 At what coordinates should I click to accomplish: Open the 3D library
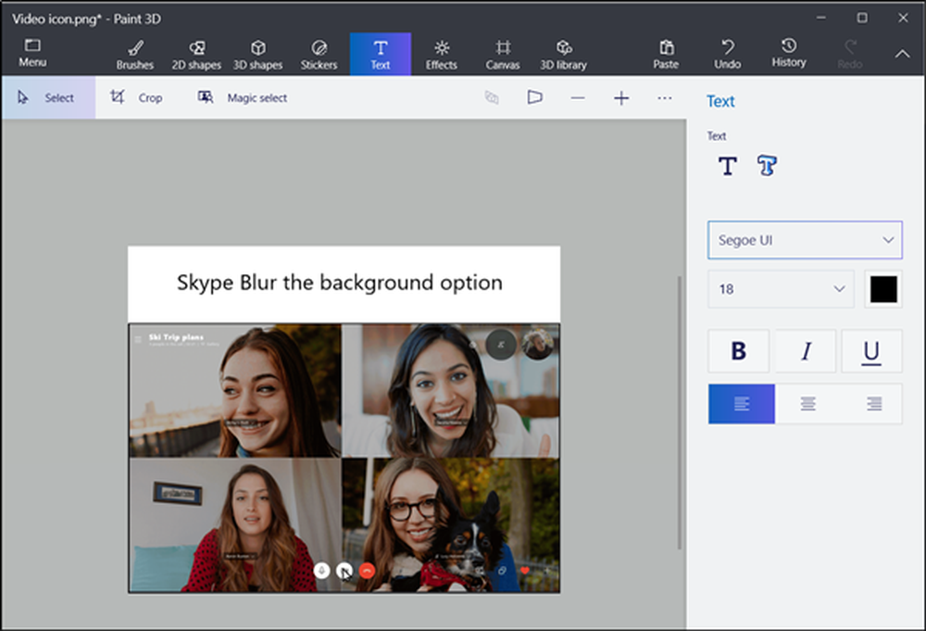point(564,54)
